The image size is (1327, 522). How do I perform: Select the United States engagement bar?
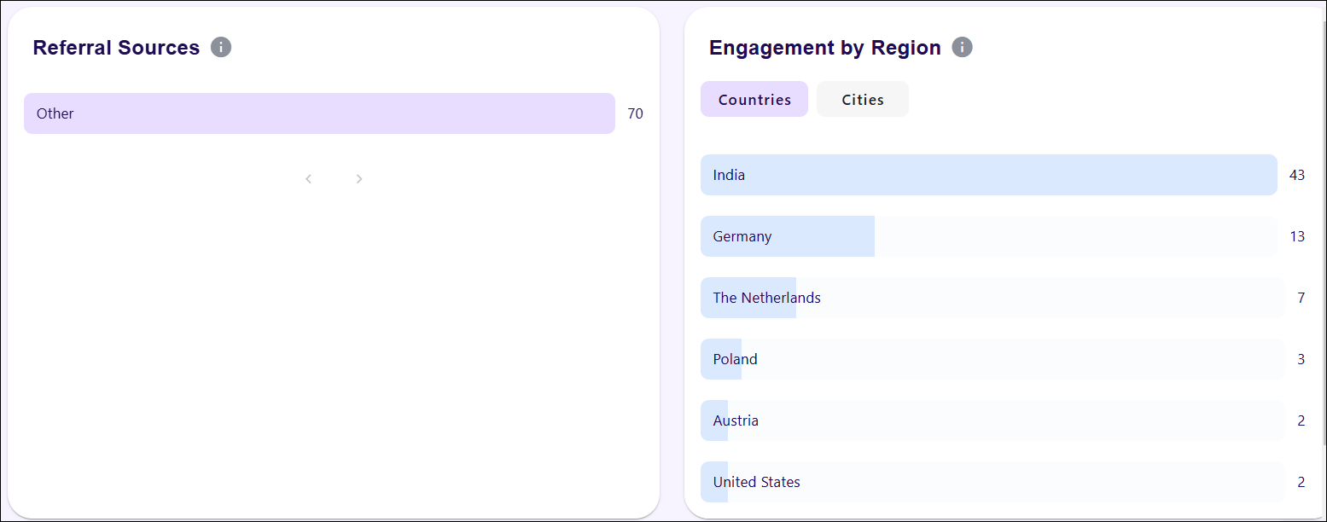[992, 482]
